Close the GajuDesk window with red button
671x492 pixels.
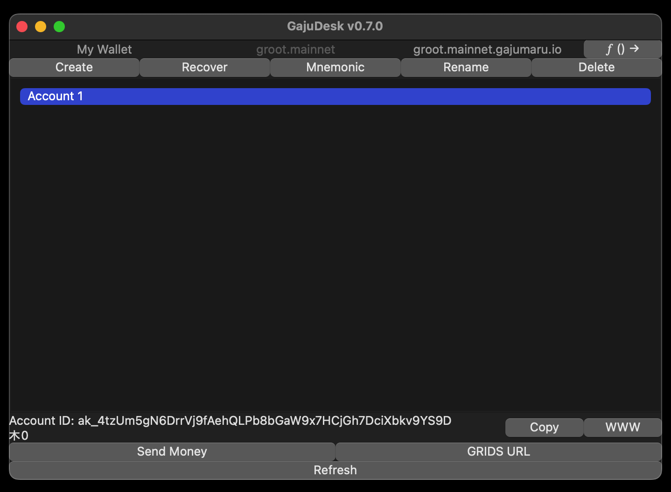click(22, 27)
